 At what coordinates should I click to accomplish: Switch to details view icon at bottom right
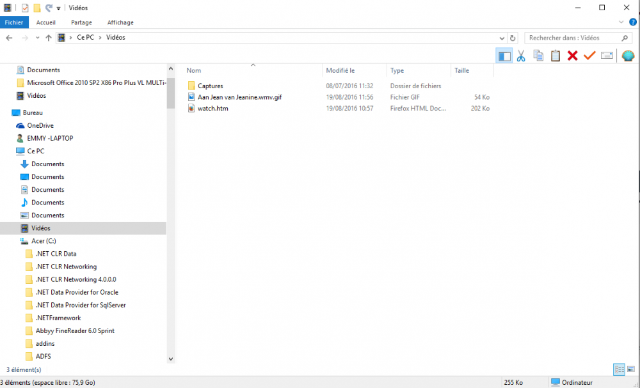[x=619, y=369]
